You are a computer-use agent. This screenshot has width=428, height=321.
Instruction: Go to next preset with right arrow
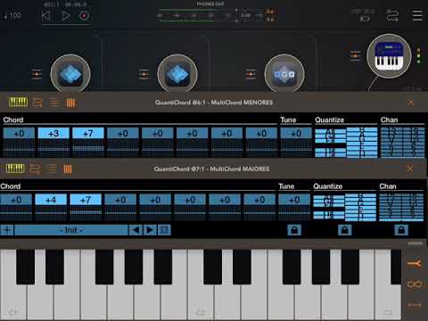(x=150, y=230)
